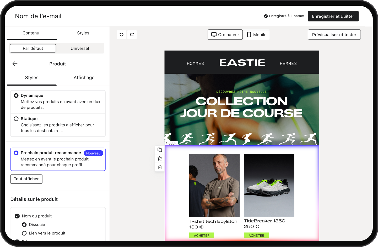378x247 pixels.
Task: Click Enregistrer et quitter button
Action: click(333, 16)
